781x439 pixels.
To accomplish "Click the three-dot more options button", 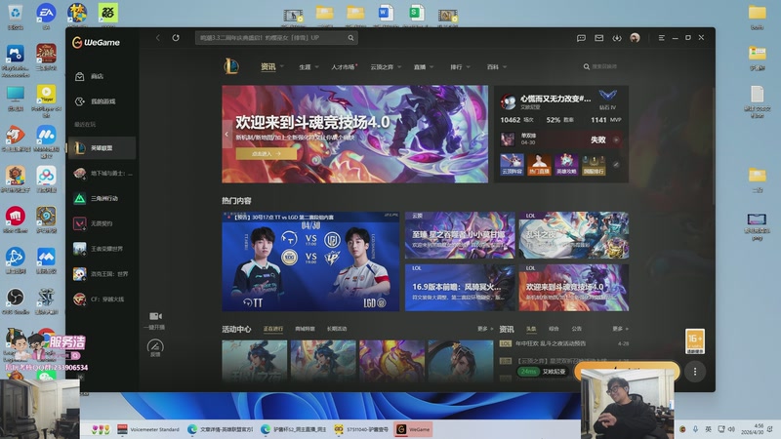I will [x=695, y=372].
